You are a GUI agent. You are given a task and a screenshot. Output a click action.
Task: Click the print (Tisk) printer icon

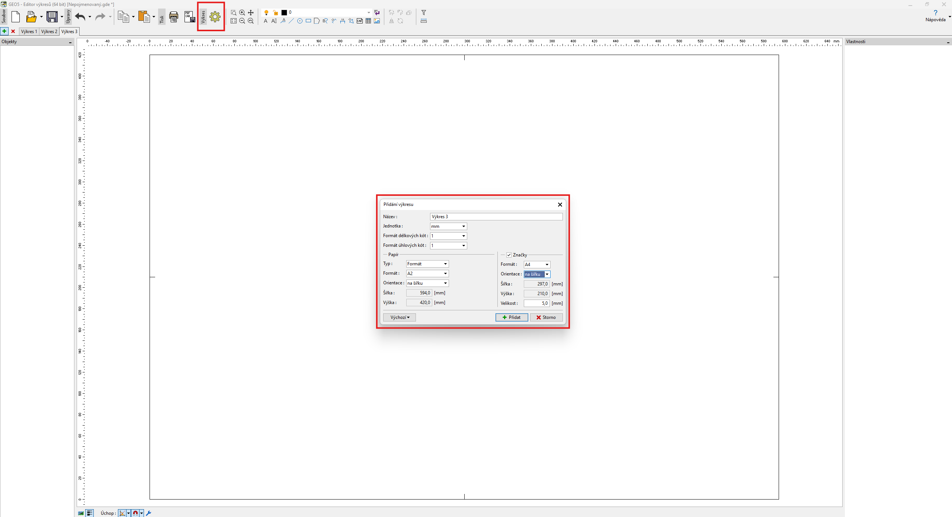pos(173,17)
